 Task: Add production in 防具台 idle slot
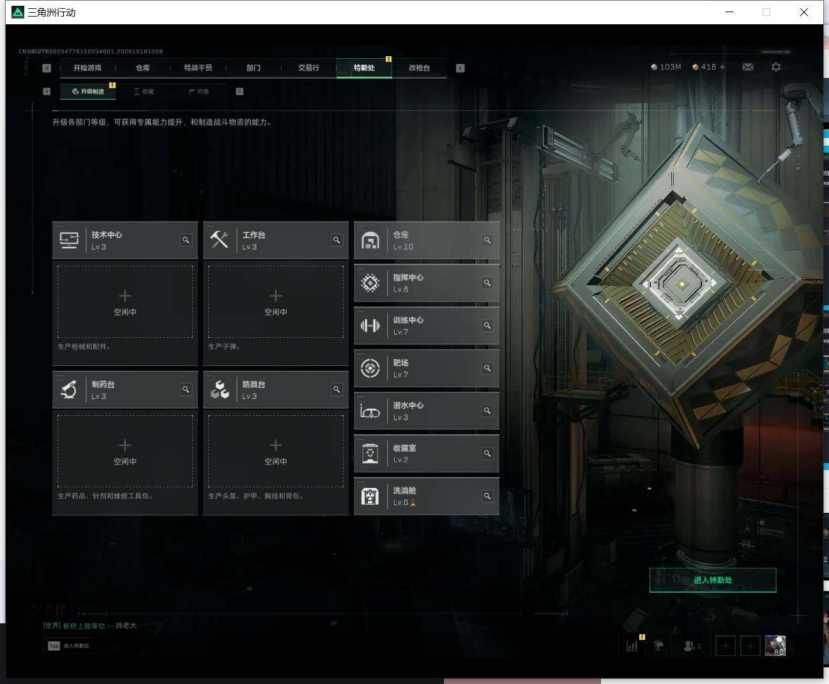click(x=276, y=451)
